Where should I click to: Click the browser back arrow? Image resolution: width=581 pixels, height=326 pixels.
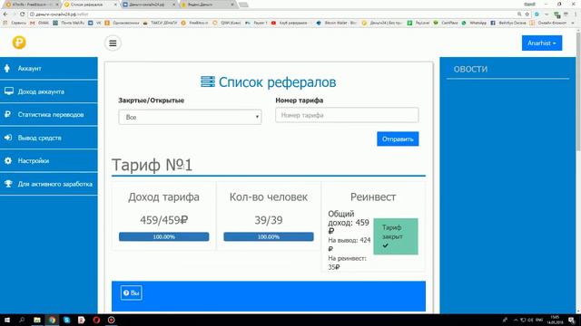(5, 14)
